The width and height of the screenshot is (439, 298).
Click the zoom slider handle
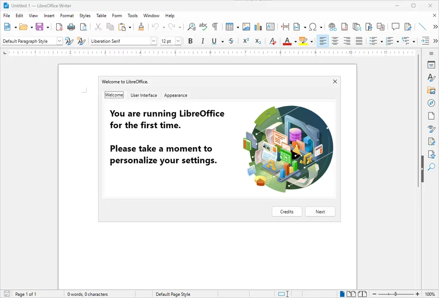click(396, 294)
